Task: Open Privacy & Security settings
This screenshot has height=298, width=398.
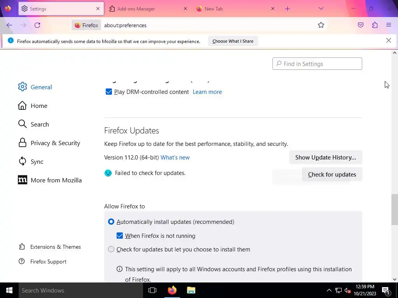Action: pos(49,143)
